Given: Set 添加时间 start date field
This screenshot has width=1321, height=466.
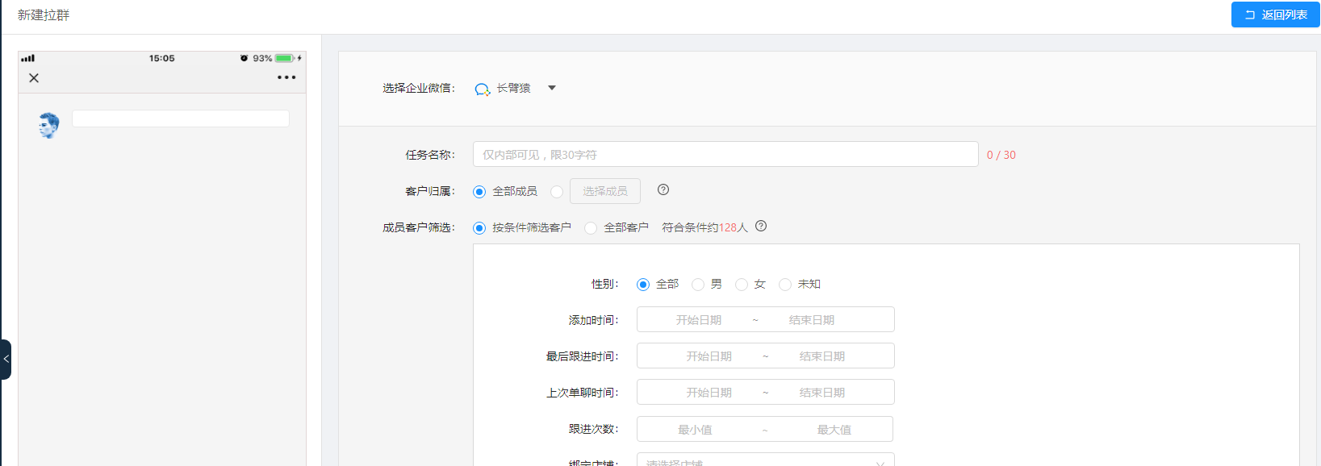Looking at the screenshot, I should pyautogui.click(x=699, y=320).
